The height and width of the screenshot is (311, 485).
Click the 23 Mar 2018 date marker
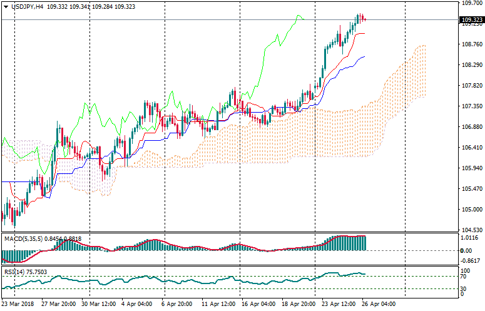point(19,305)
